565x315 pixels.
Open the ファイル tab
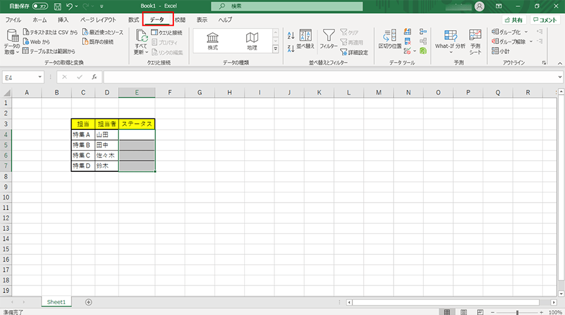[x=13, y=20]
